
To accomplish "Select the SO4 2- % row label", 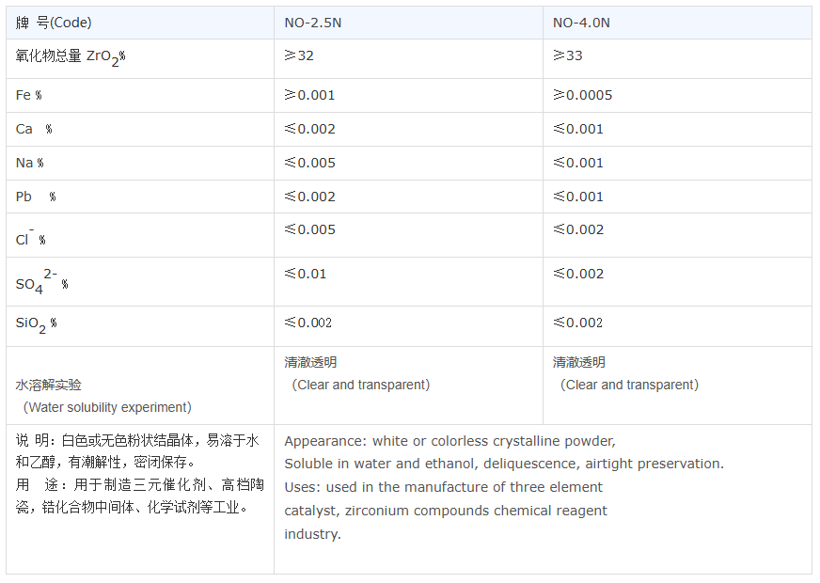I will 42,282.
